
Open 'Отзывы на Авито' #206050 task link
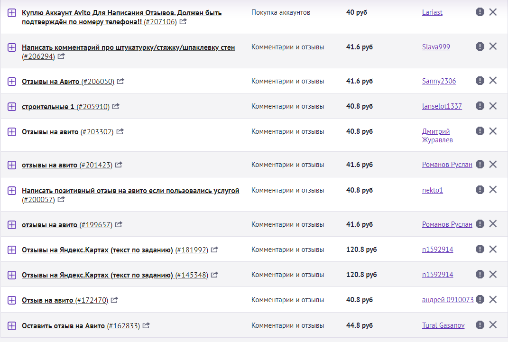pos(51,82)
